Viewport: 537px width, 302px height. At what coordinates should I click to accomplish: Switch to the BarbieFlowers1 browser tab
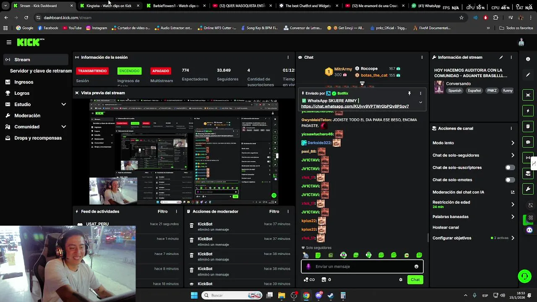pyautogui.click(x=176, y=6)
